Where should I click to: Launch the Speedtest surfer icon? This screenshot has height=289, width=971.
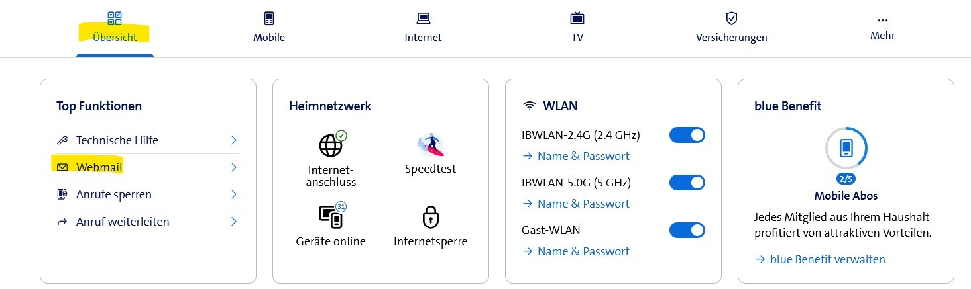tap(430, 145)
